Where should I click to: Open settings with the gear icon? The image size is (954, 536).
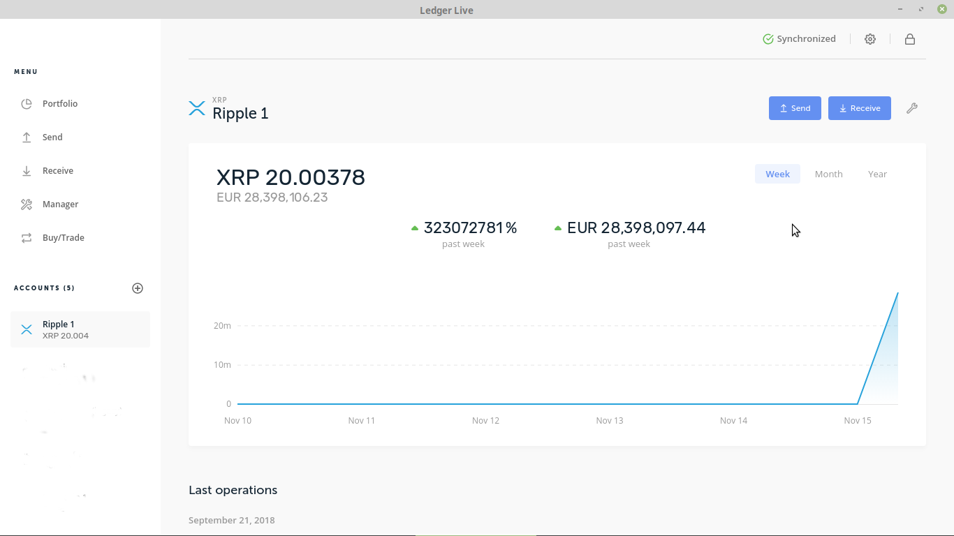pyautogui.click(x=870, y=39)
